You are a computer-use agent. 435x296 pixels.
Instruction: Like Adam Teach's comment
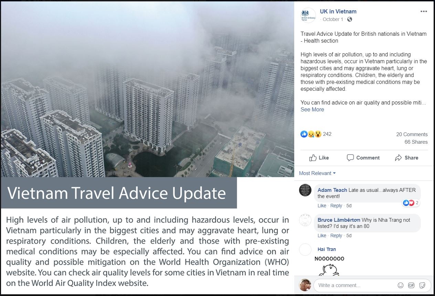(x=322, y=206)
